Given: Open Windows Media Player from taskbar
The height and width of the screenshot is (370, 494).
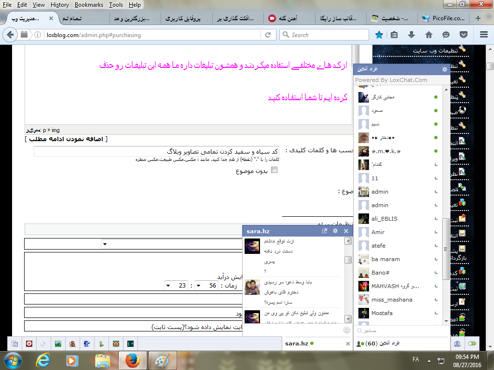Looking at the screenshot, I should (x=71, y=360).
